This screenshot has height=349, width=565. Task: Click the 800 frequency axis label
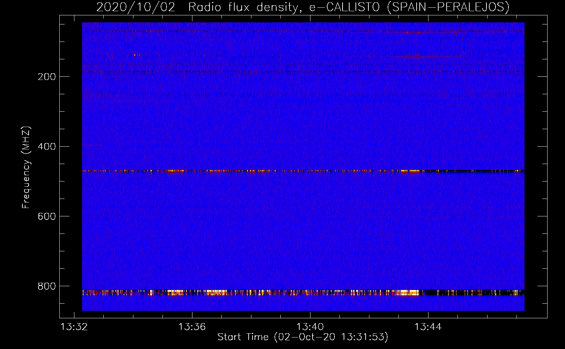click(47, 286)
